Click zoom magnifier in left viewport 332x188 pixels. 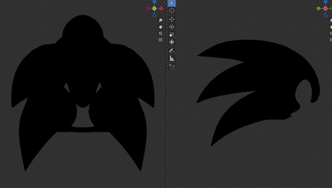click(x=160, y=20)
